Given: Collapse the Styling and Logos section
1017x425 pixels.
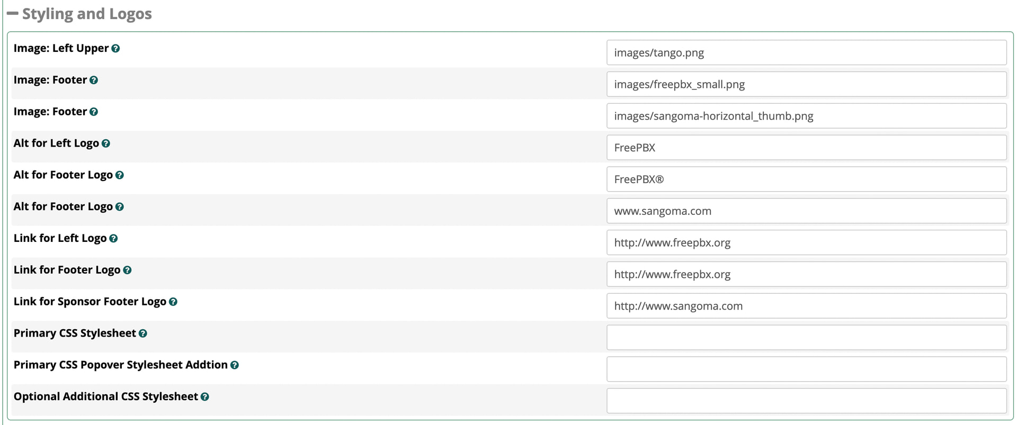Looking at the screenshot, I should point(13,14).
